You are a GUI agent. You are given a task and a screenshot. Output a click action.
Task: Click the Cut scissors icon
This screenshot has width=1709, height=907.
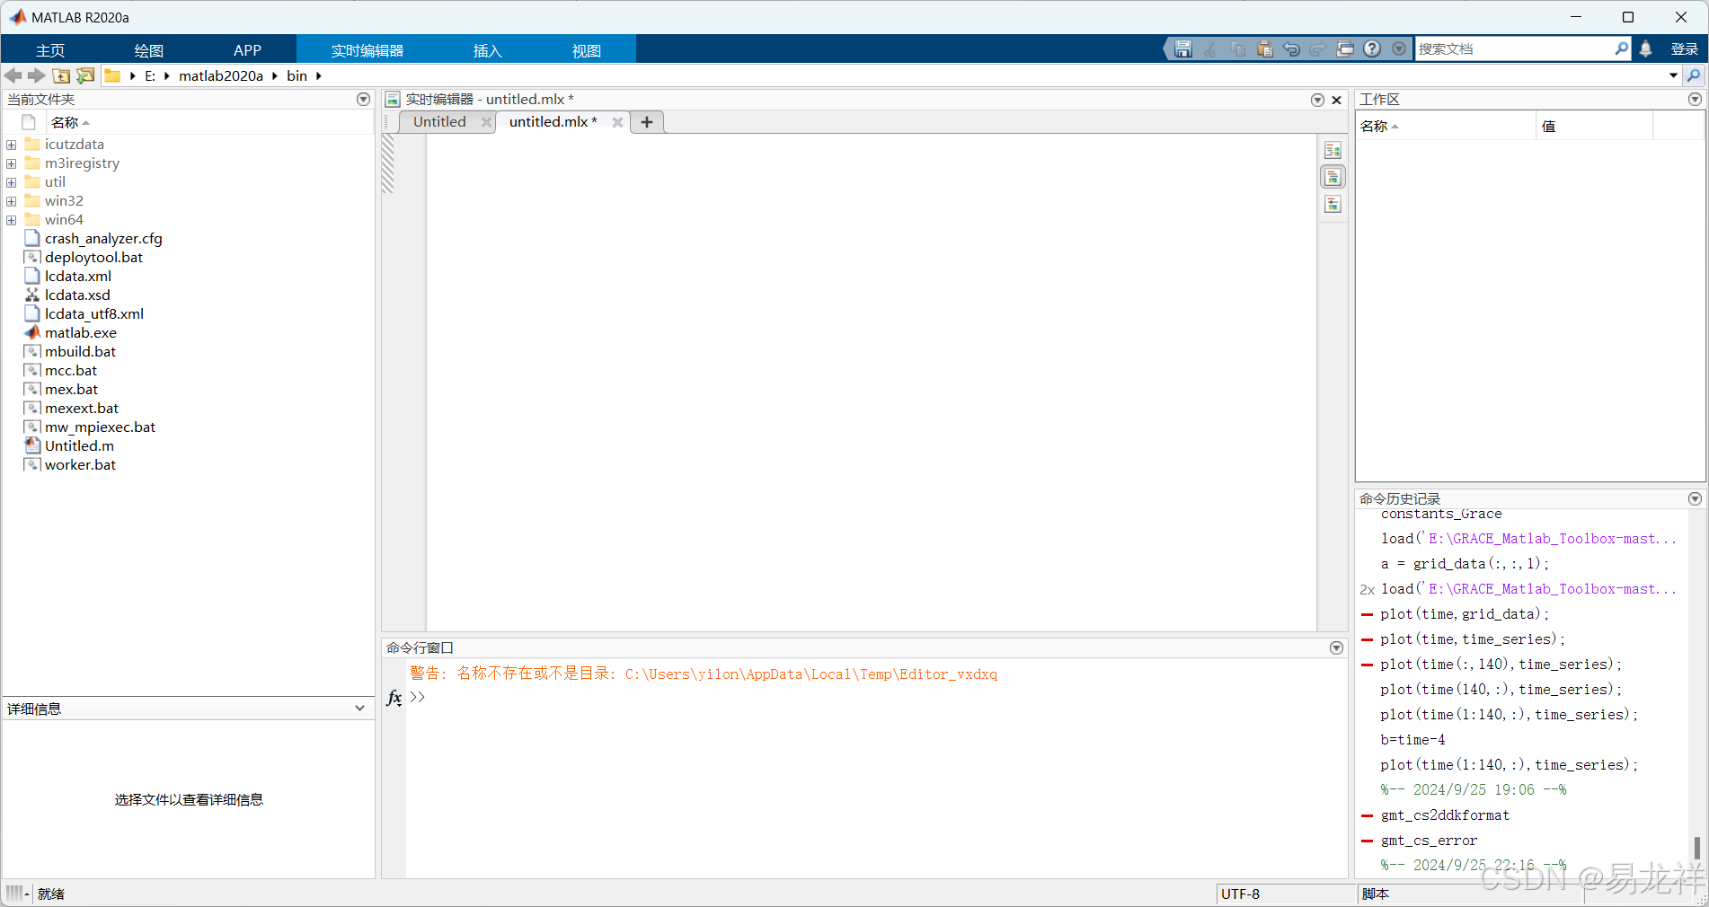coord(1210,49)
